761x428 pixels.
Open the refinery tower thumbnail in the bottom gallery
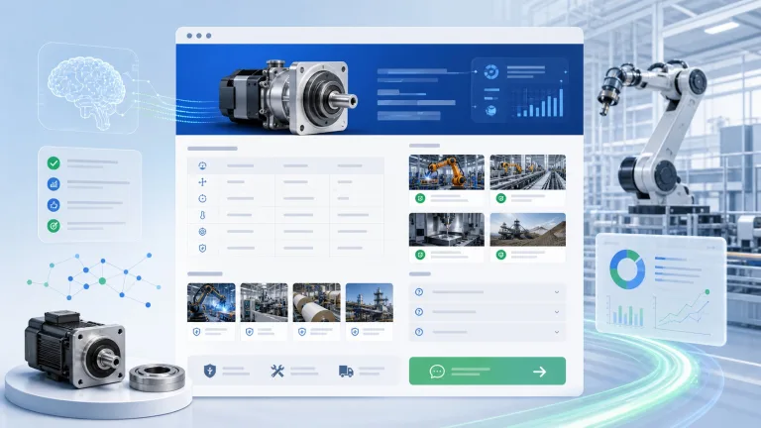pos(370,303)
